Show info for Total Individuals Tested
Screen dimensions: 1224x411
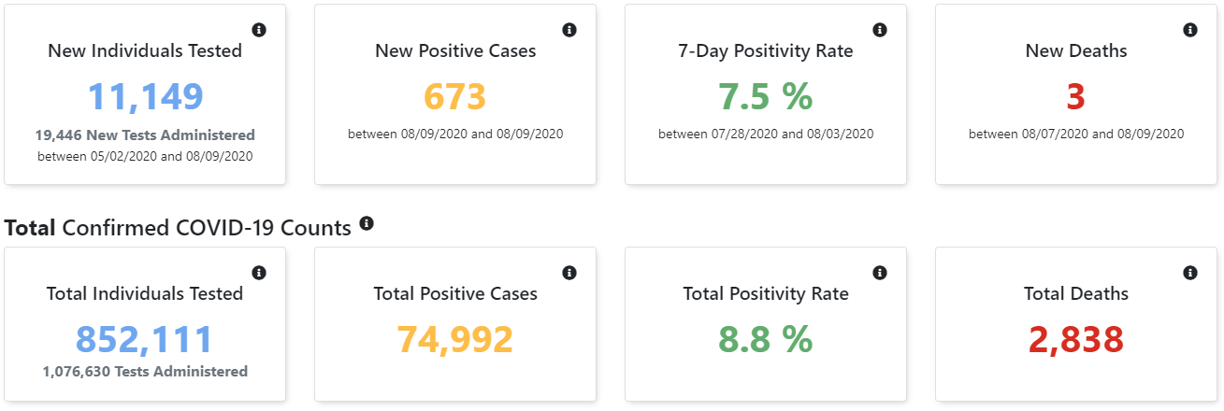point(259,273)
